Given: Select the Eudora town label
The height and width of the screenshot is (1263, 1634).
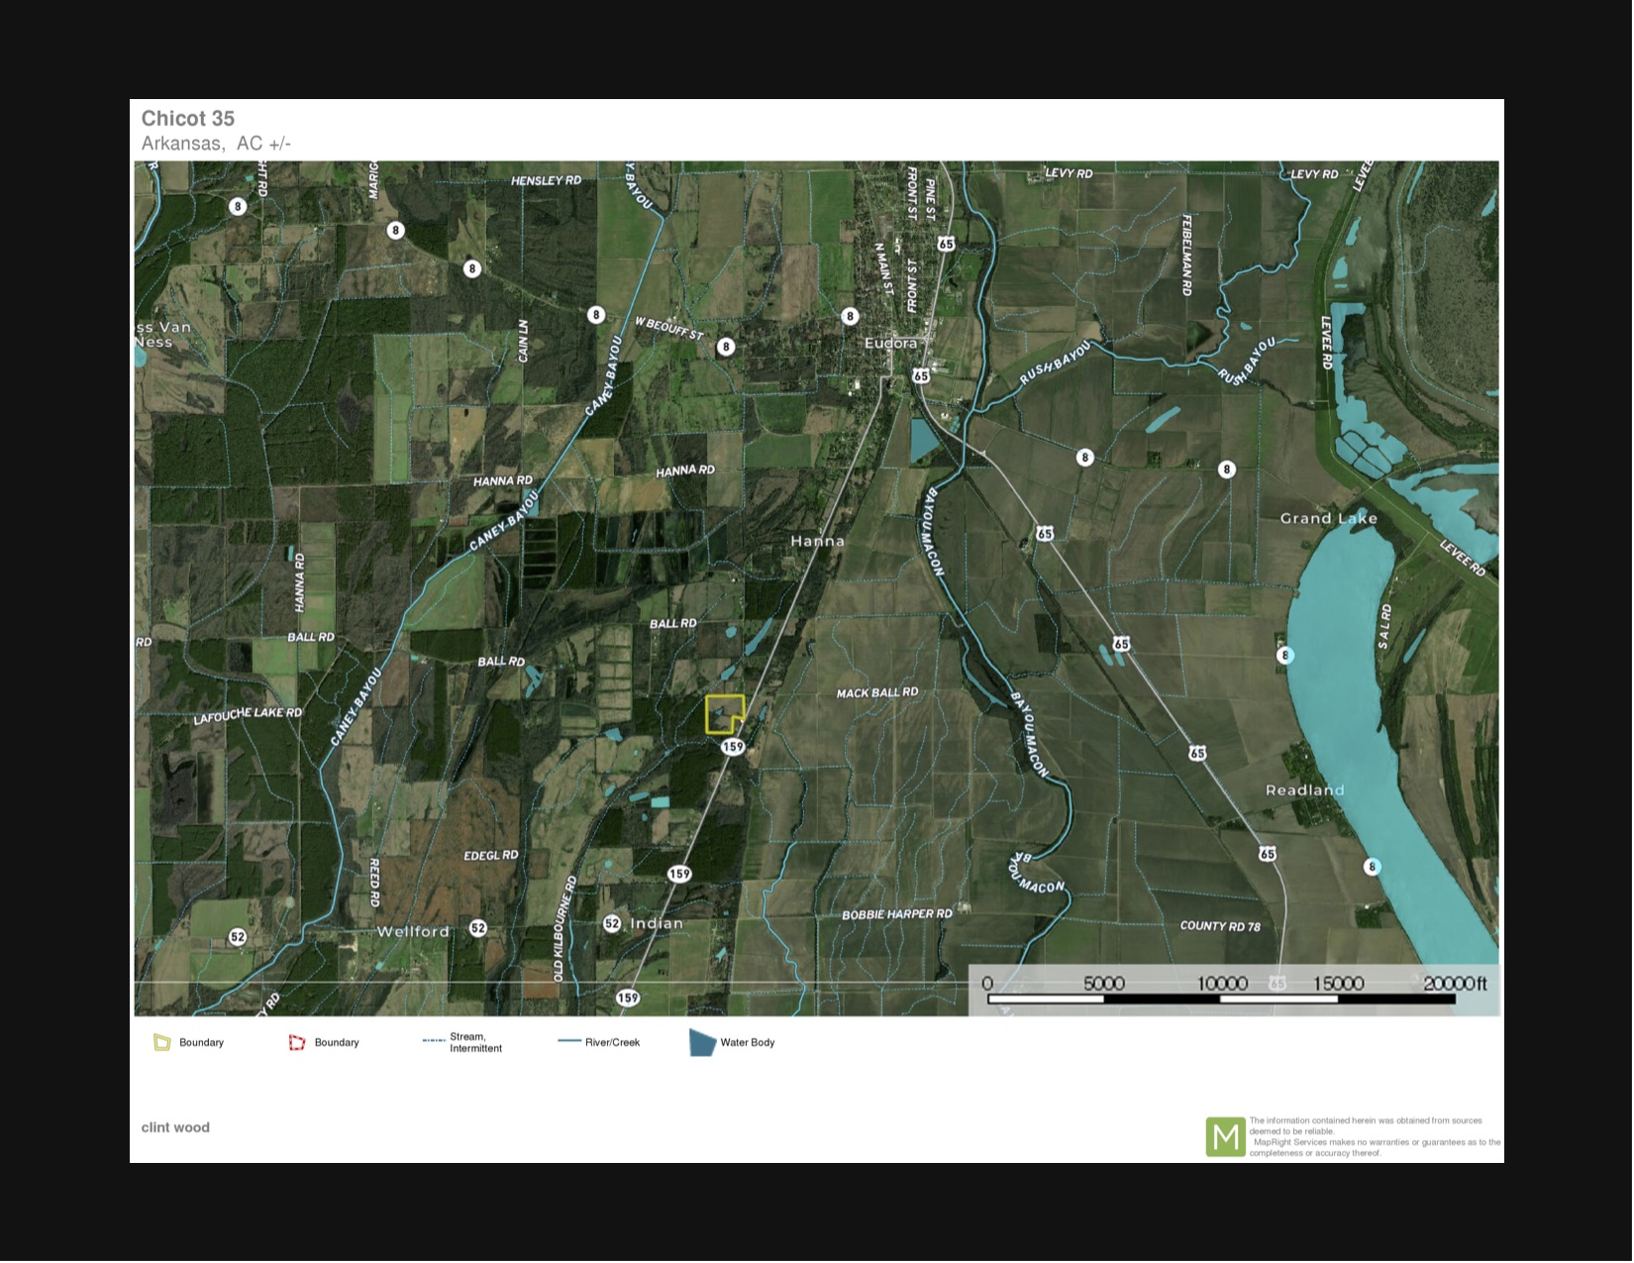Looking at the screenshot, I should [x=890, y=344].
